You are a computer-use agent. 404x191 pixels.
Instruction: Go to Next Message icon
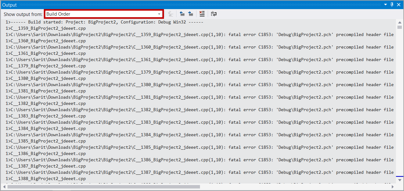(191, 14)
